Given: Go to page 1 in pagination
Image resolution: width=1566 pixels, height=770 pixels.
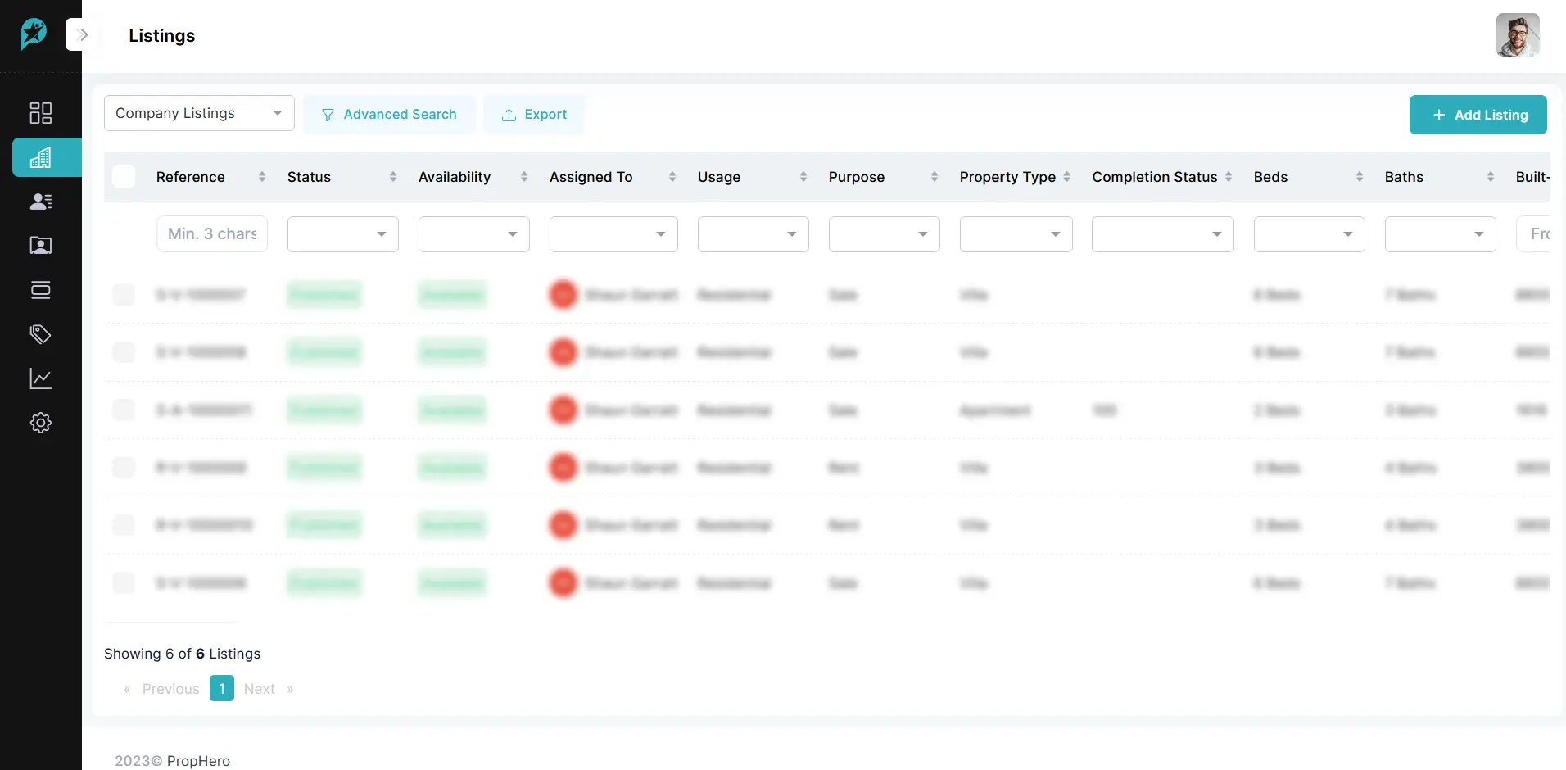Looking at the screenshot, I should 221,688.
